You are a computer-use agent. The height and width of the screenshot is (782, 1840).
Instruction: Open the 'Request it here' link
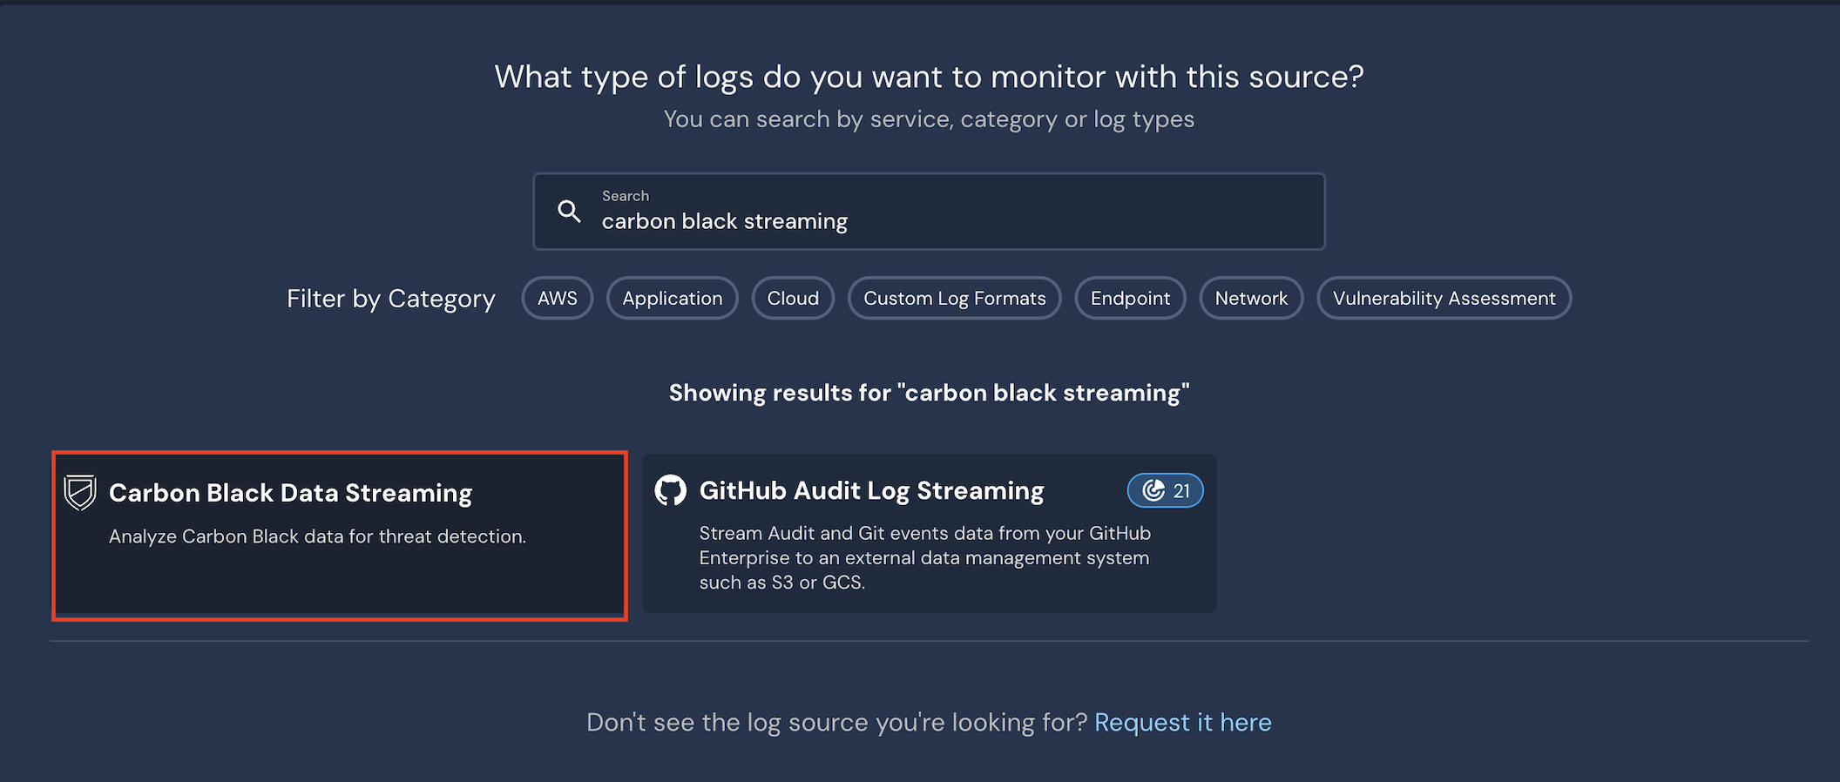pos(1182,722)
